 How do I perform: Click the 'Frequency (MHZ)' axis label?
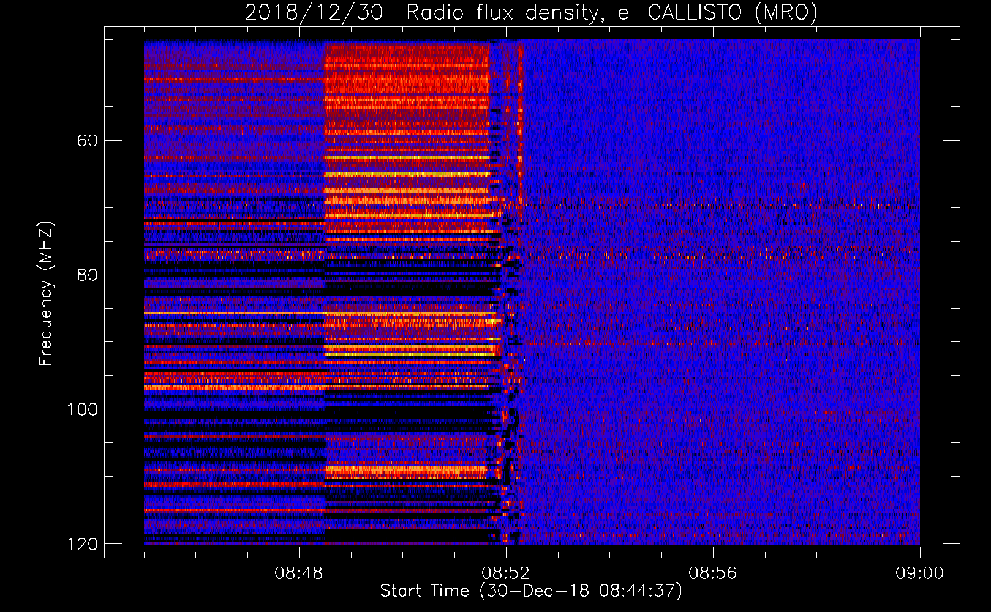pos(46,294)
